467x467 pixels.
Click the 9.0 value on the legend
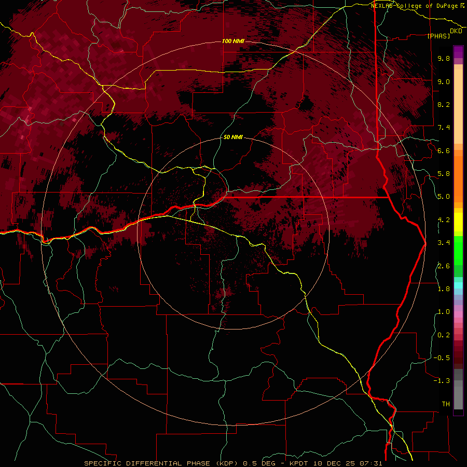pyautogui.click(x=444, y=81)
